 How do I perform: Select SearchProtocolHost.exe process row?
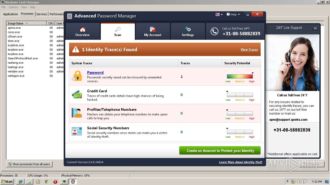[x=35, y=58]
